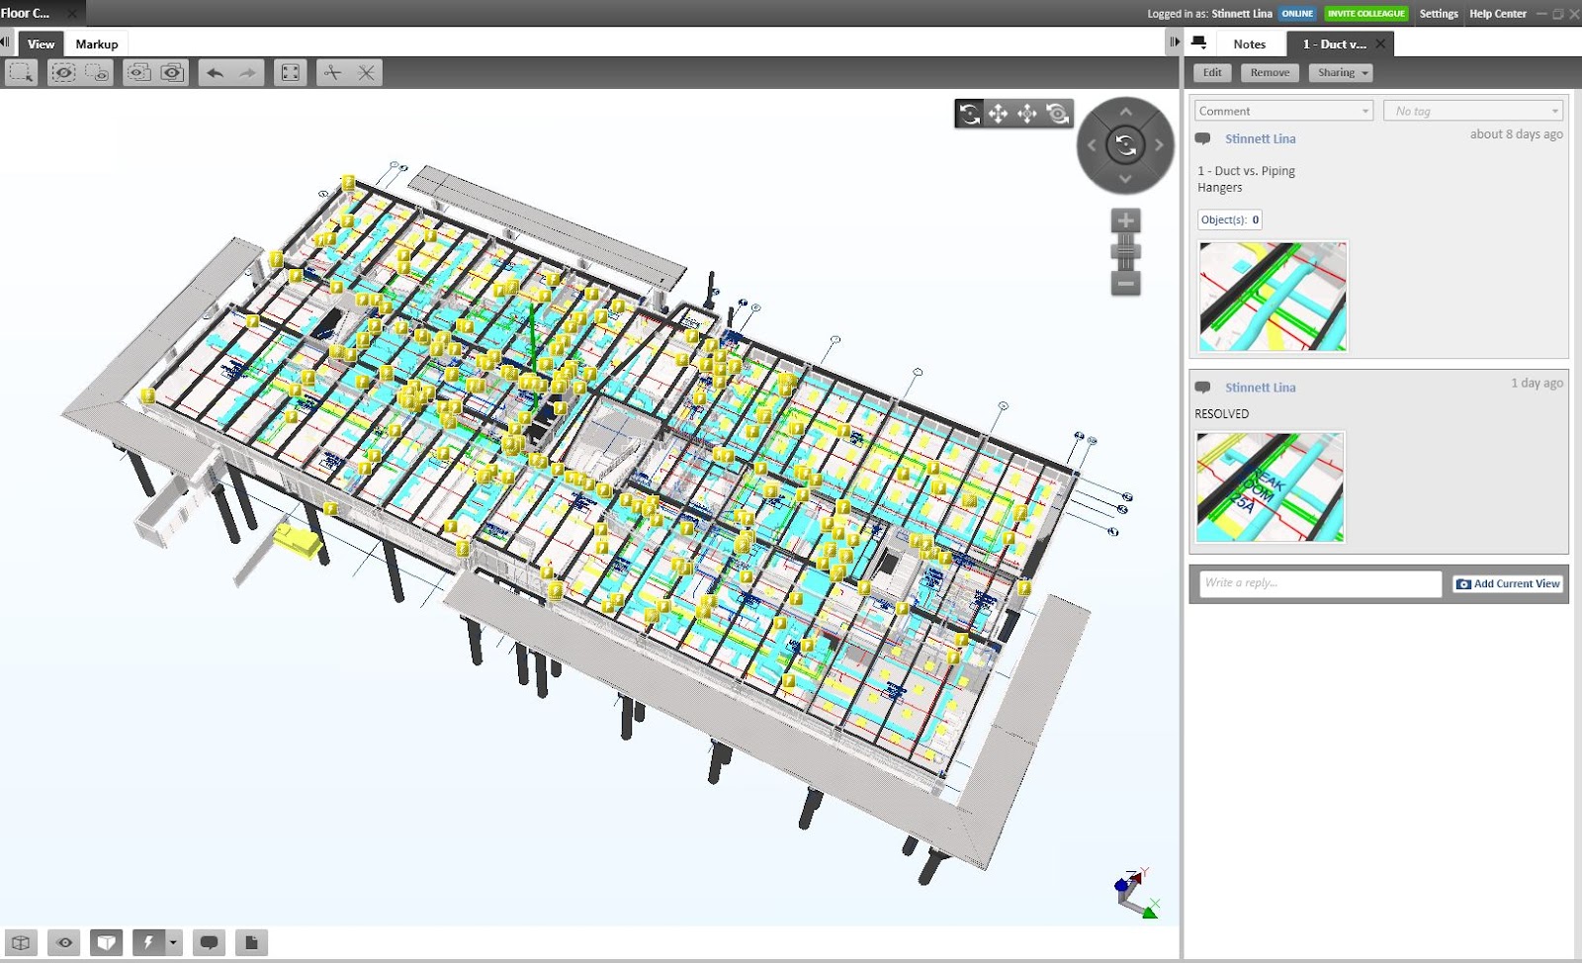This screenshot has width=1582, height=963.
Task: Zoom out with the minus button
Action: (x=1125, y=283)
